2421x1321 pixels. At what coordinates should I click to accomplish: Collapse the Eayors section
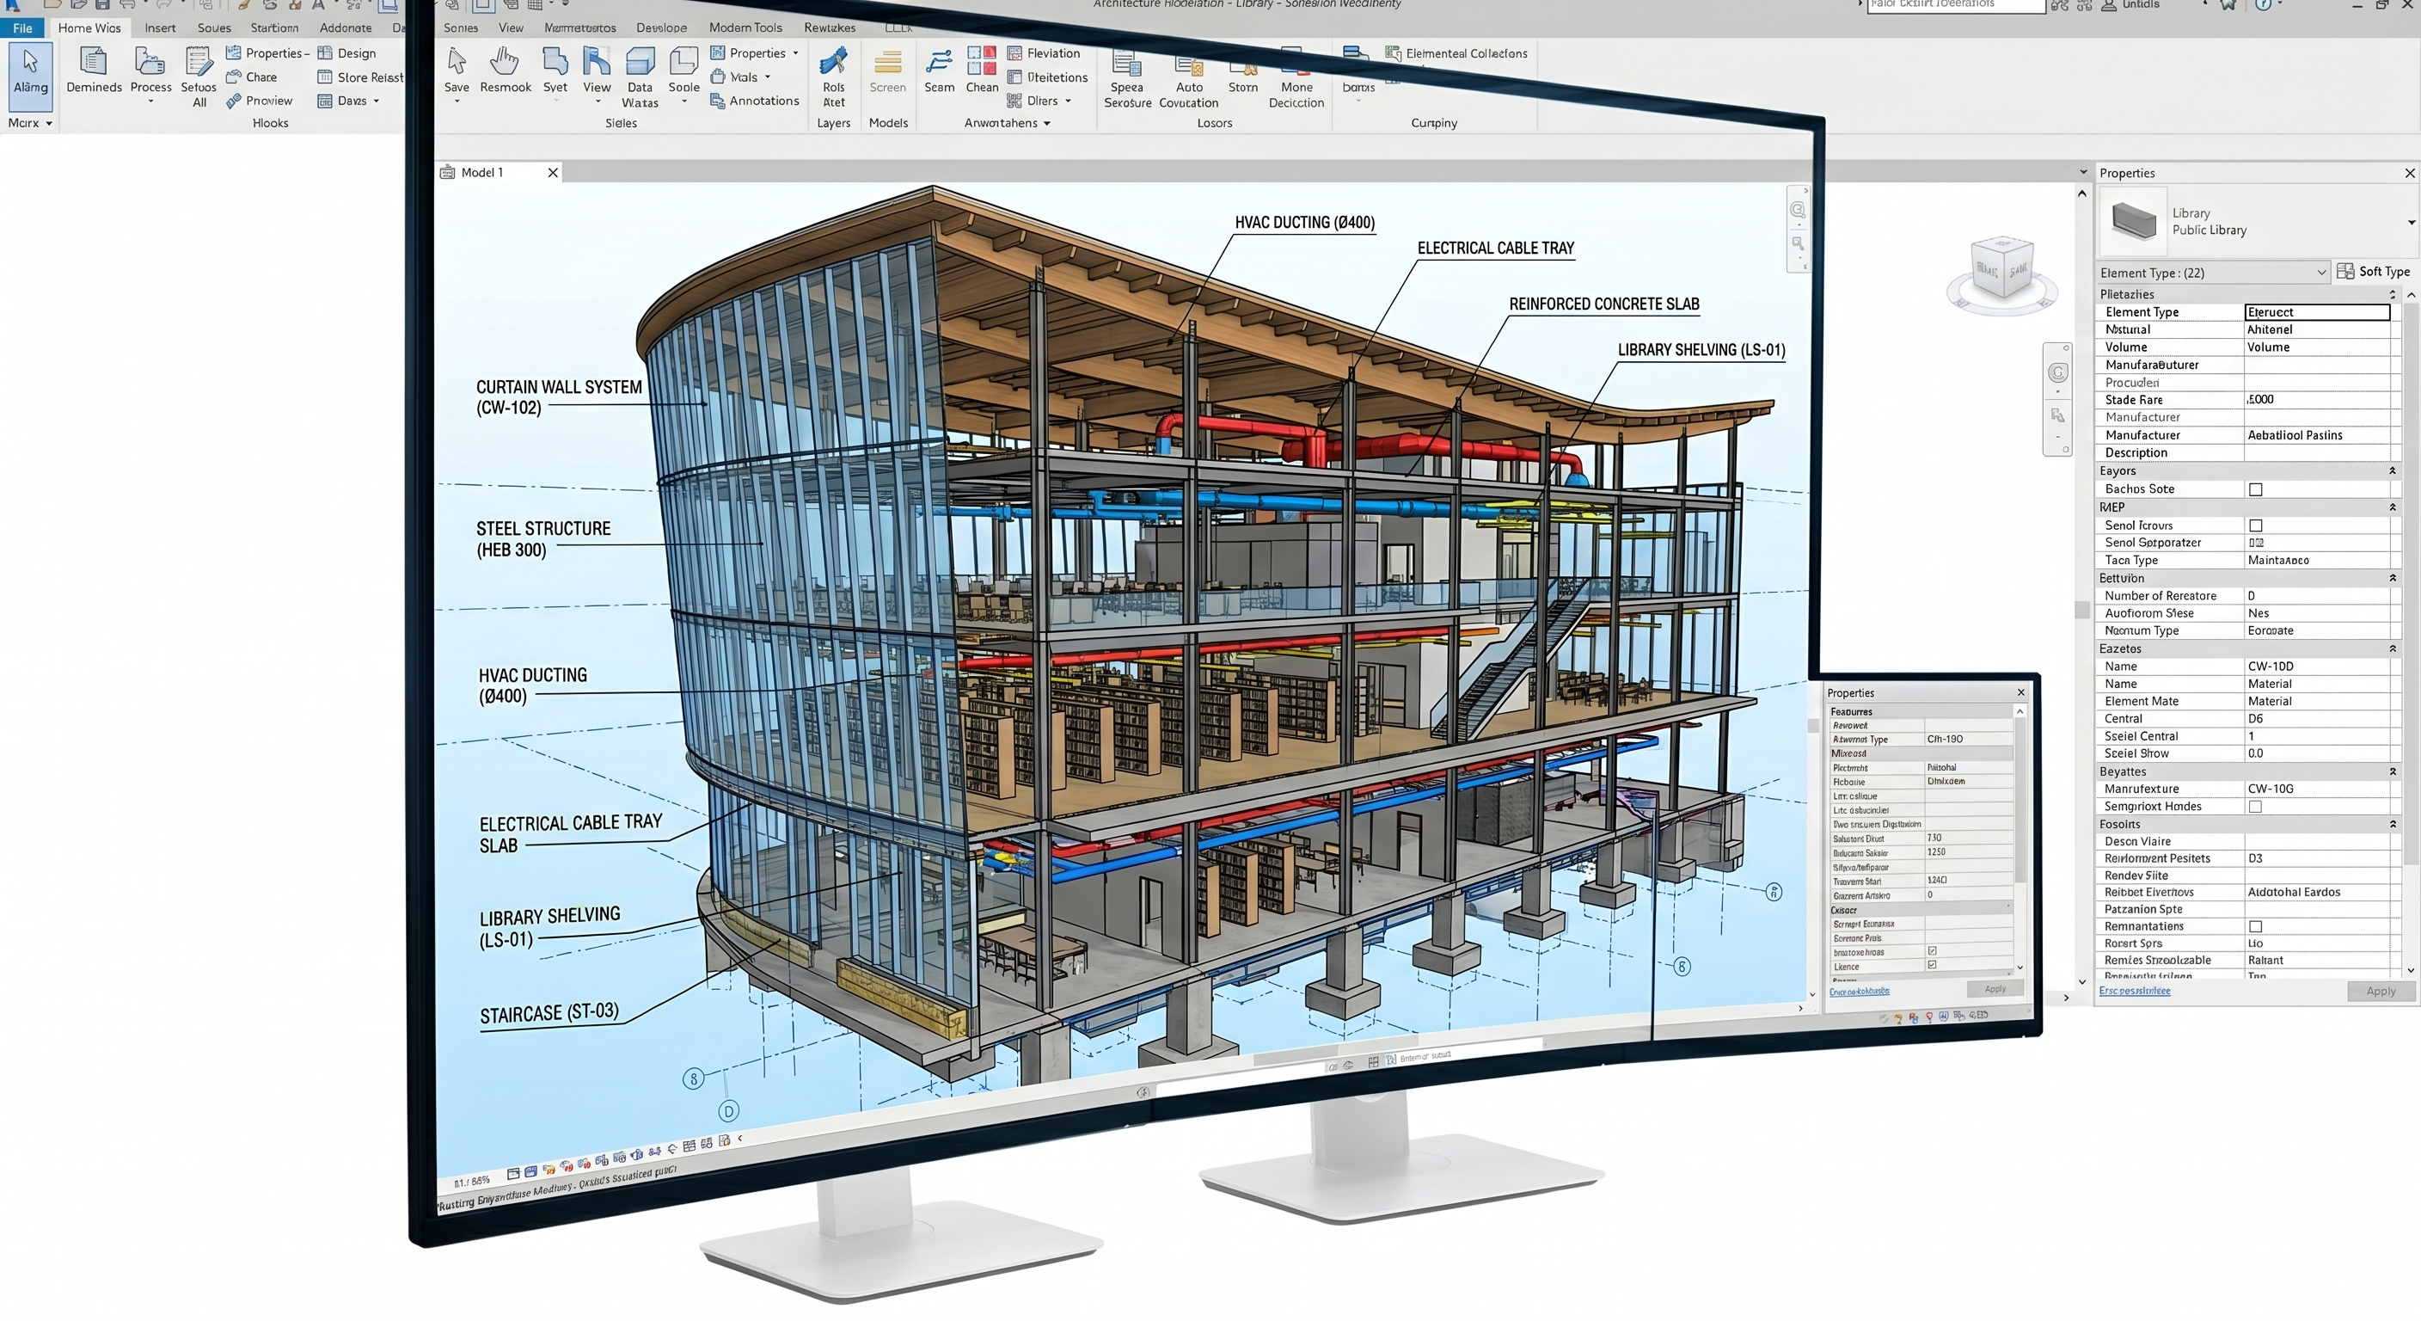(x=2392, y=471)
